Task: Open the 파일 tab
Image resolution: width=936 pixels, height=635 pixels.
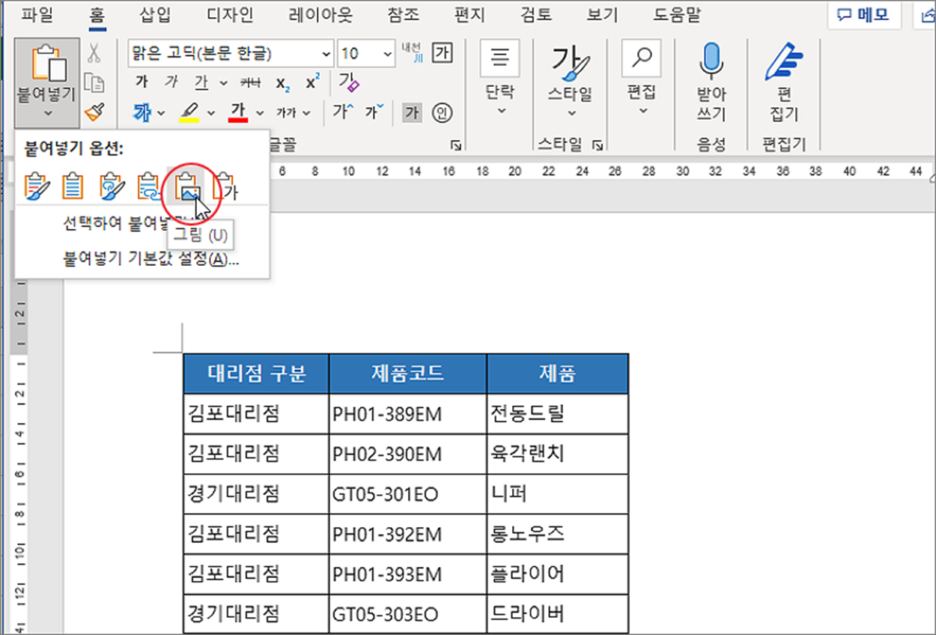Action: [x=37, y=14]
